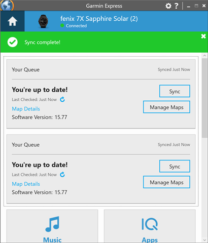Refresh last checked in second queue
This screenshot has height=243, width=208.
[x=62, y=175]
